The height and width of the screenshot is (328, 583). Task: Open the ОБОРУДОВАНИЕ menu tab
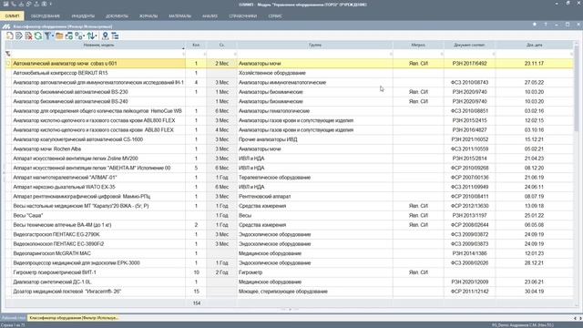[45, 16]
